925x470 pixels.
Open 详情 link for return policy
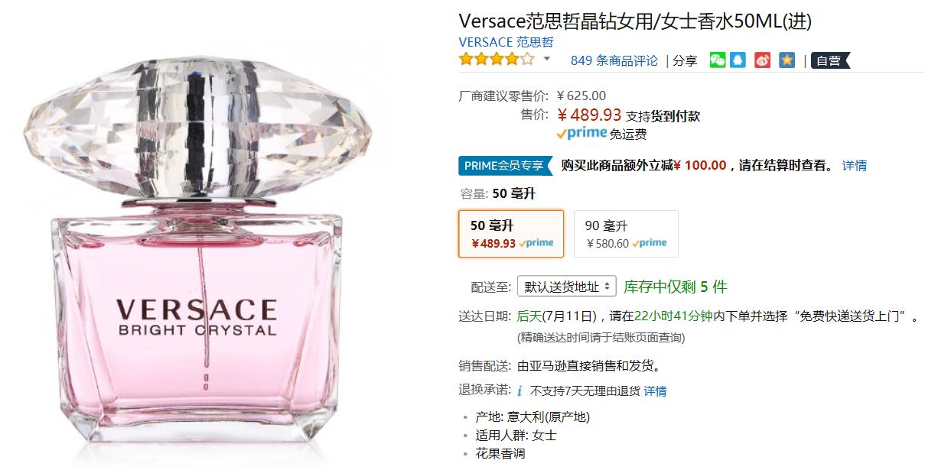click(655, 391)
